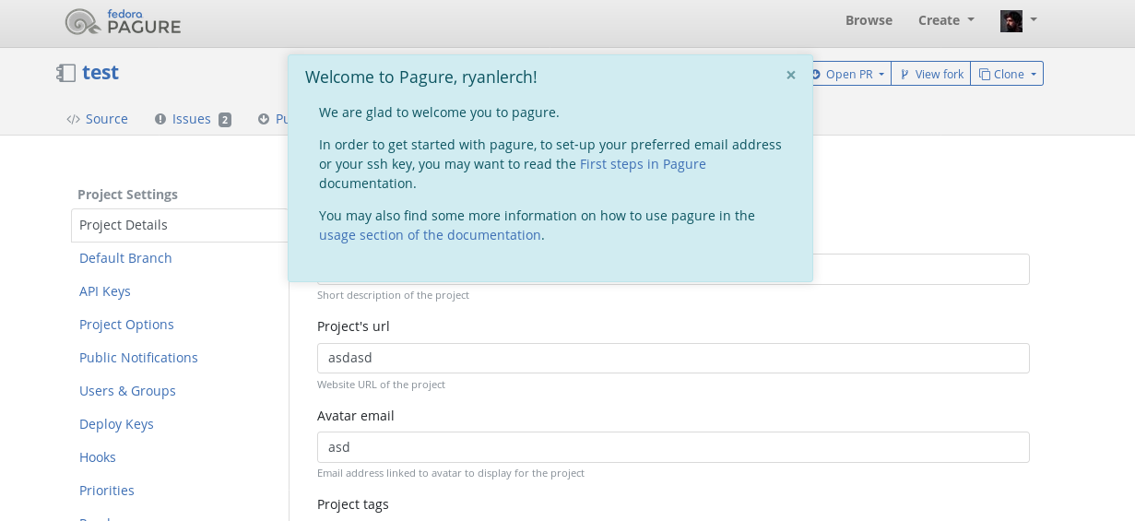Open the Browse menu
The width and height of the screenshot is (1135, 521).
tap(869, 20)
